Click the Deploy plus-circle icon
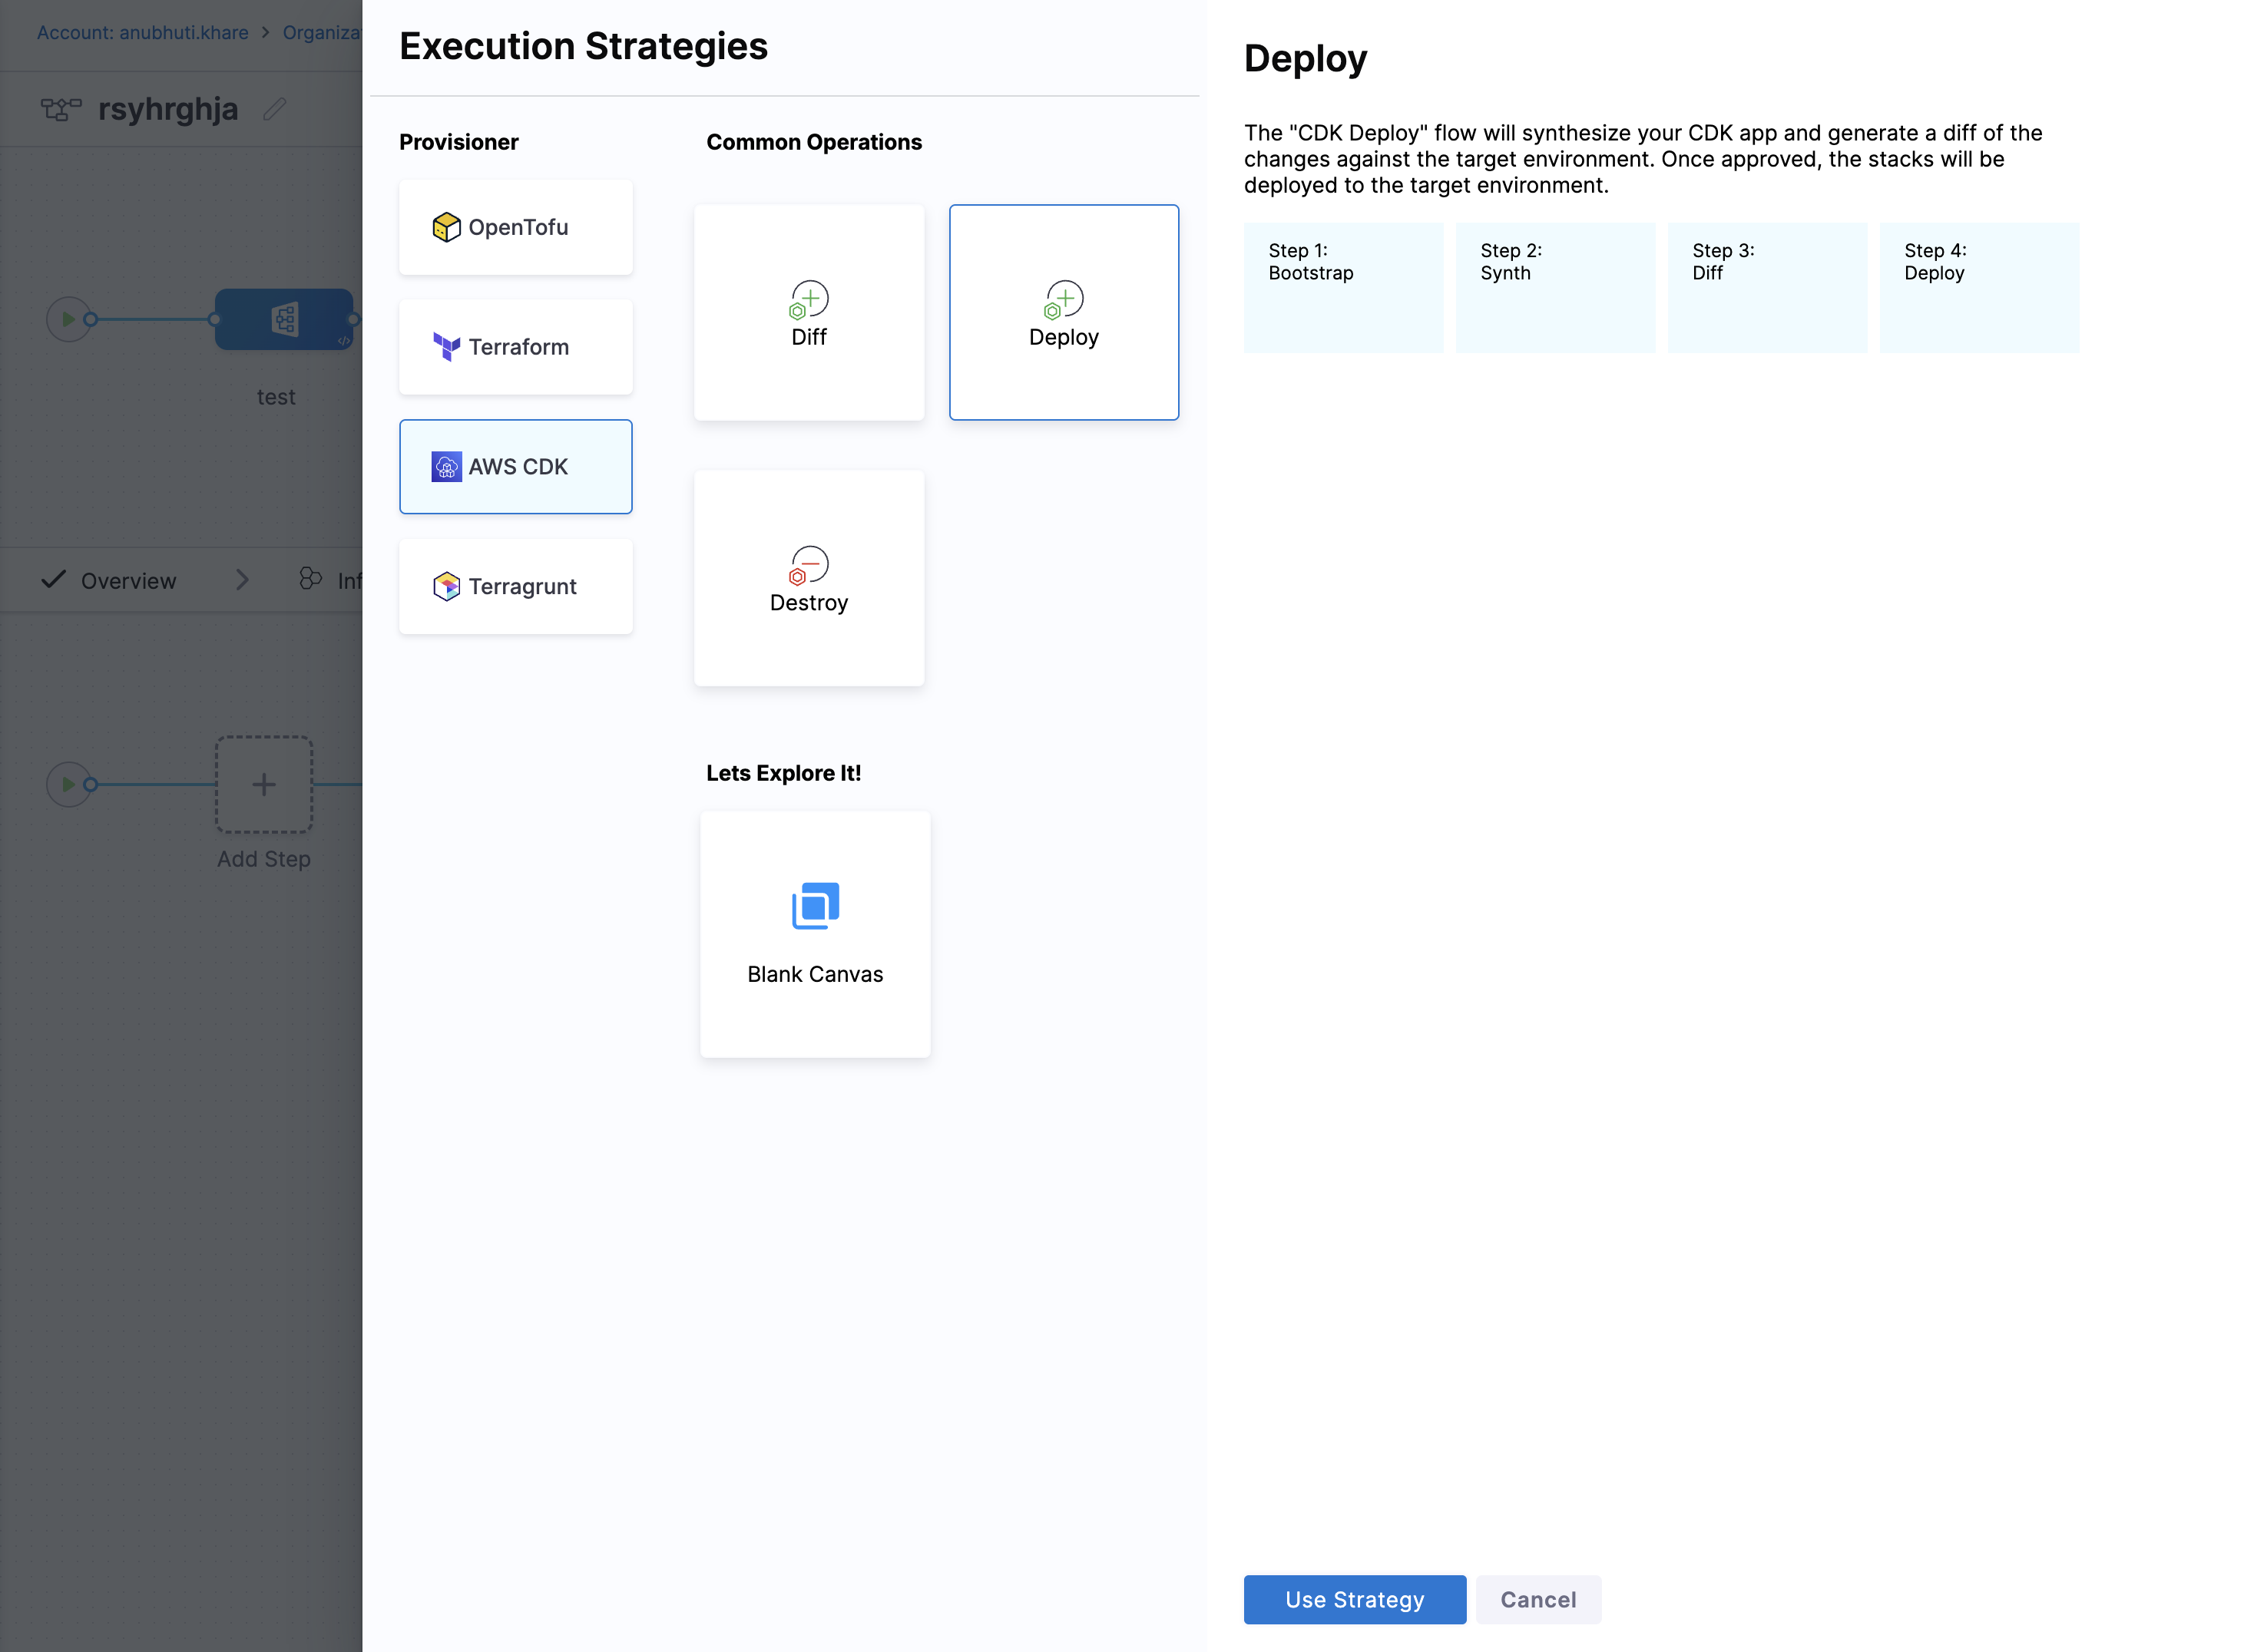Viewport: 2244px width, 1652px height. [x=1064, y=299]
